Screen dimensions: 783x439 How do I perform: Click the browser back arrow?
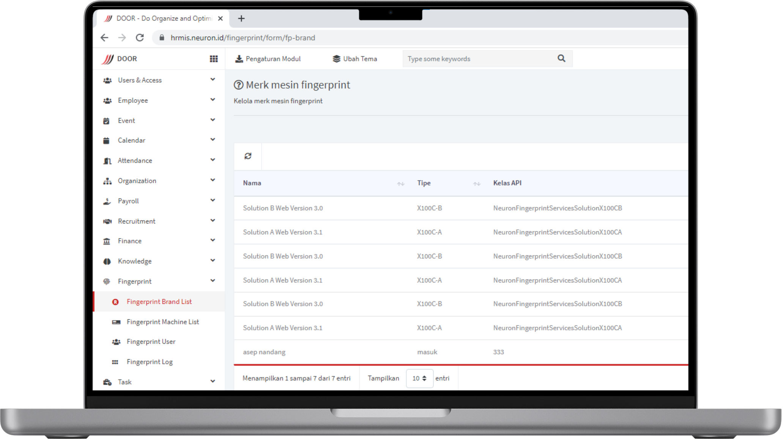pos(104,38)
